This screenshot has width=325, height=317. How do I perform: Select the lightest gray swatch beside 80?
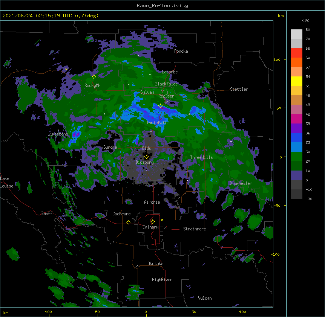(x=296, y=34)
